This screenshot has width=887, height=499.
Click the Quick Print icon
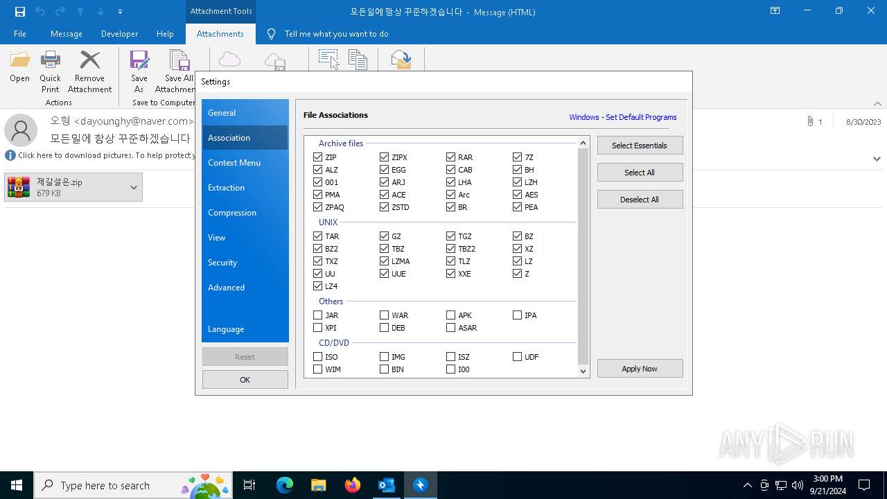tap(50, 60)
